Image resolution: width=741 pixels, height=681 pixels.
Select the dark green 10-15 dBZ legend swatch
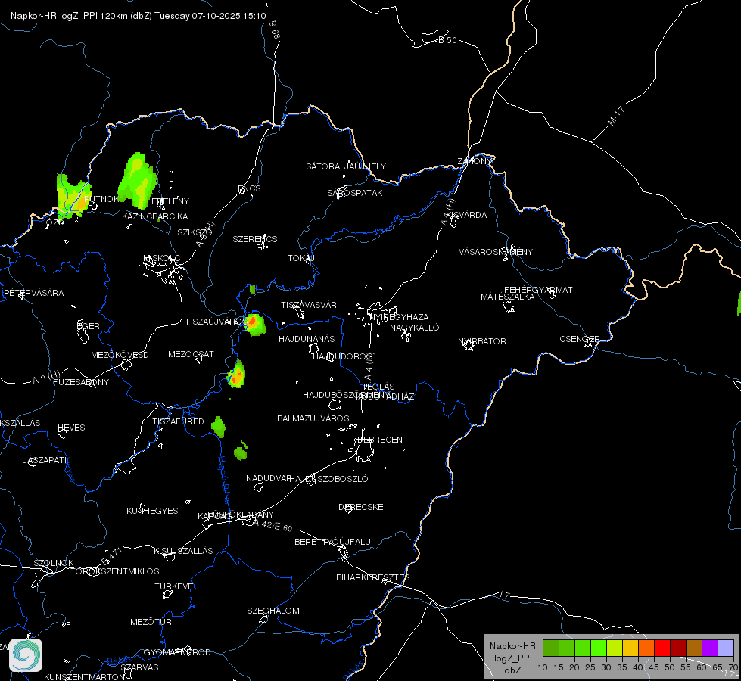(551, 648)
